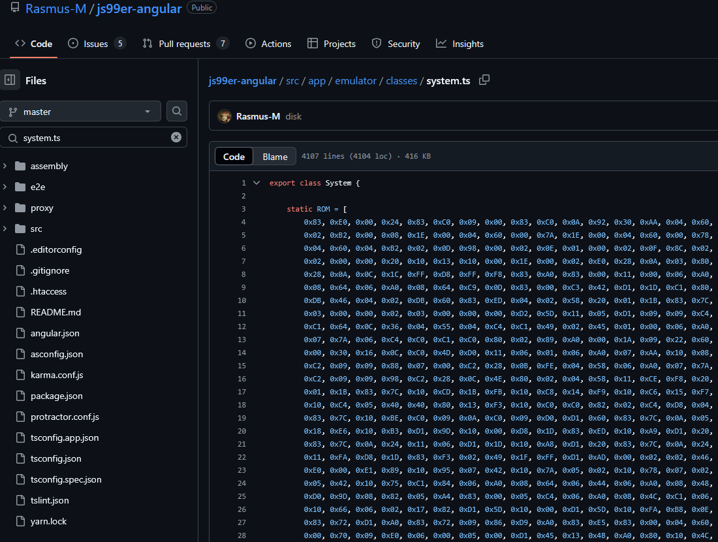Open .htaccess file
The width and height of the screenshot is (718, 542).
click(x=48, y=291)
